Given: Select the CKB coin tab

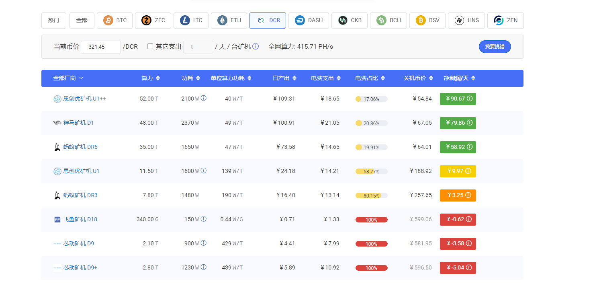Looking at the screenshot, I should point(350,21).
